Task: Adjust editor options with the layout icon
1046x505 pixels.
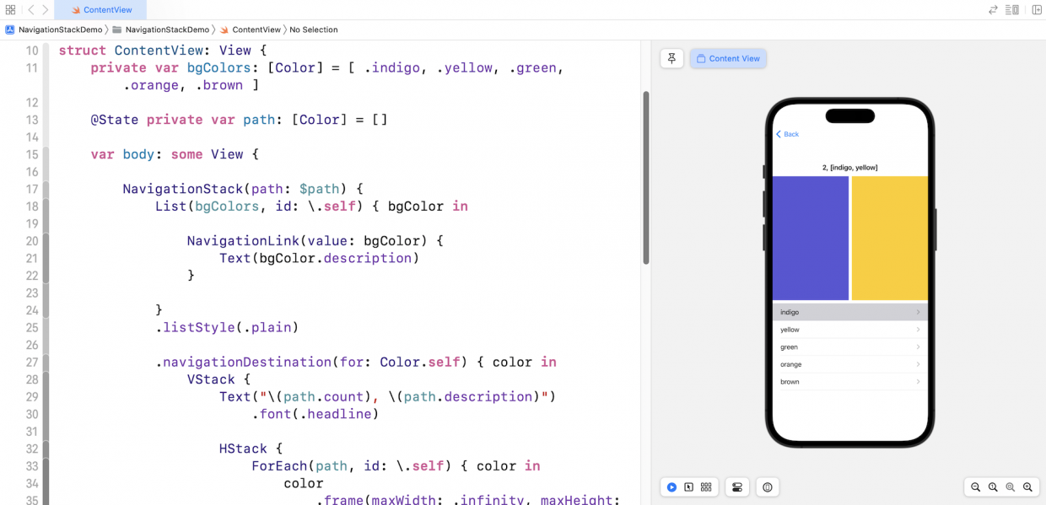Action: (x=1012, y=9)
